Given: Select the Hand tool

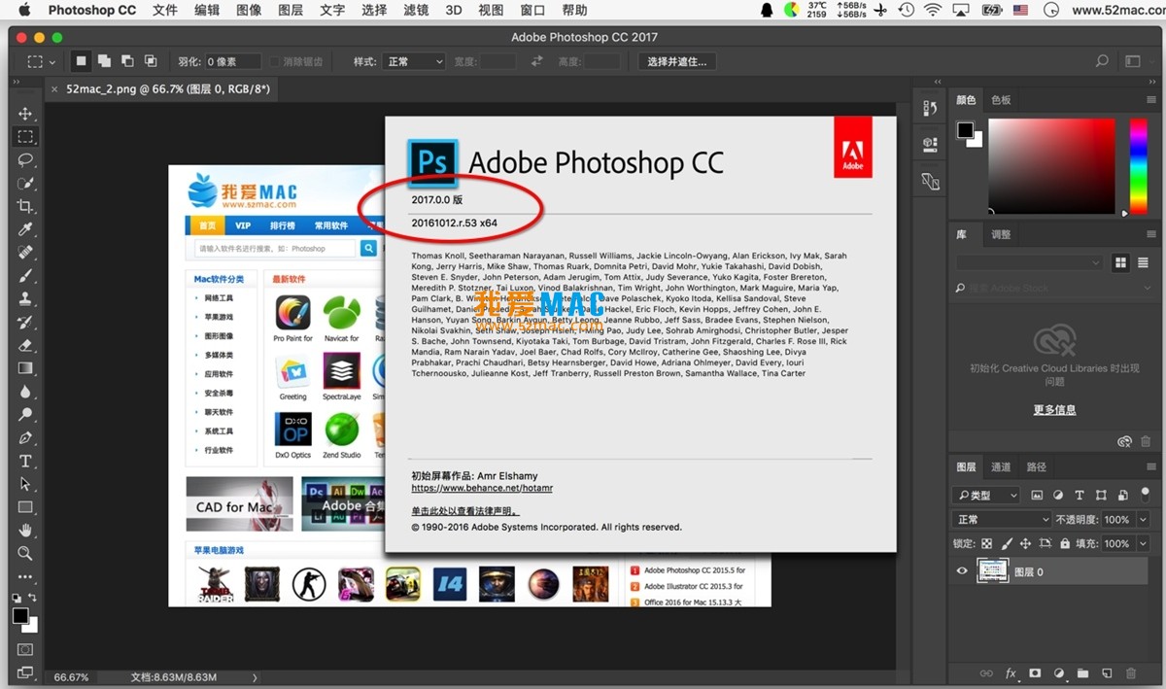Looking at the screenshot, I should [25, 531].
